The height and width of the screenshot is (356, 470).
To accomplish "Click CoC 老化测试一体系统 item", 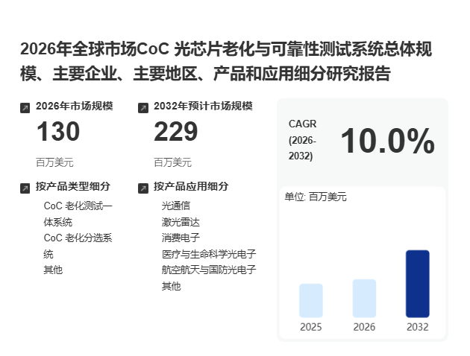I will 78,214.
